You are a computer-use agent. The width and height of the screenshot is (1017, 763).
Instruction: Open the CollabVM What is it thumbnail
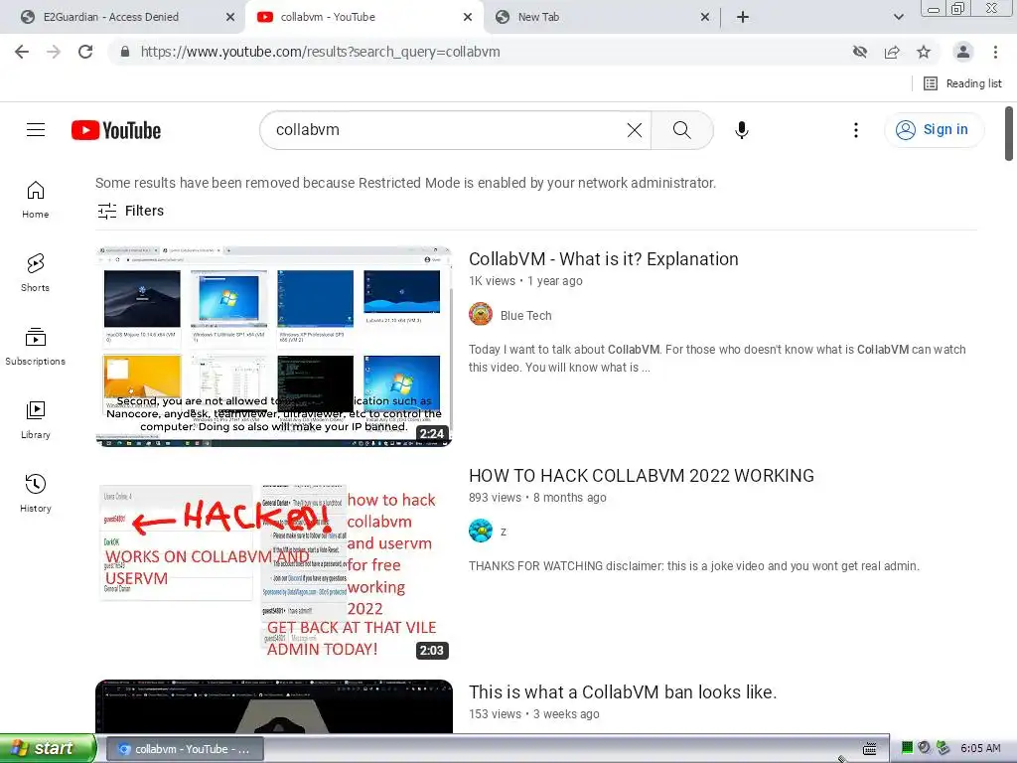coord(274,347)
